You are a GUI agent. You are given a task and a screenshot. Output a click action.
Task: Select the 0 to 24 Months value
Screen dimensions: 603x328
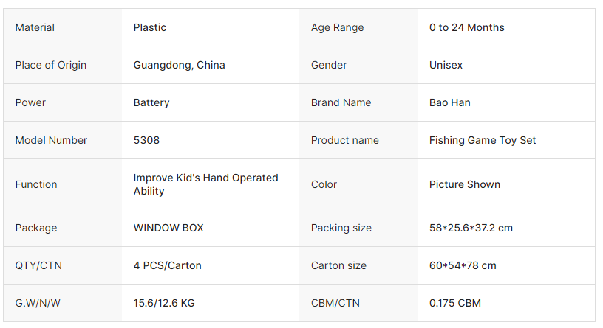(x=466, y=27)
